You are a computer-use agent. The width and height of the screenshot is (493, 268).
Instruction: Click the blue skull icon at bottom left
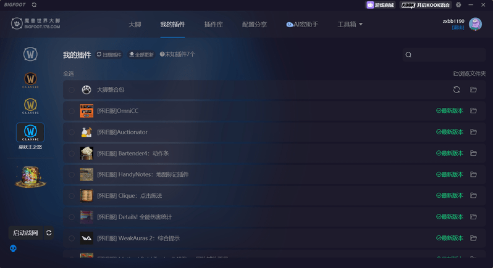pyautogui.click(x=13, y=249)
